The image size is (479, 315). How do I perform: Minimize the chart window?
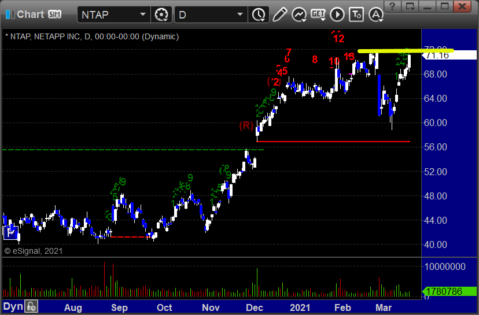tap(428, 6)
